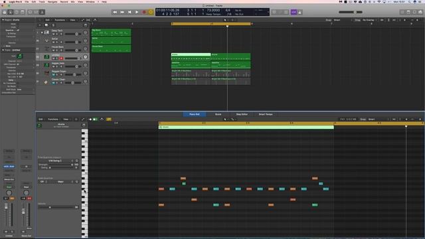Expand the Deep Tech track stack triangle

(x=42, y=33)
